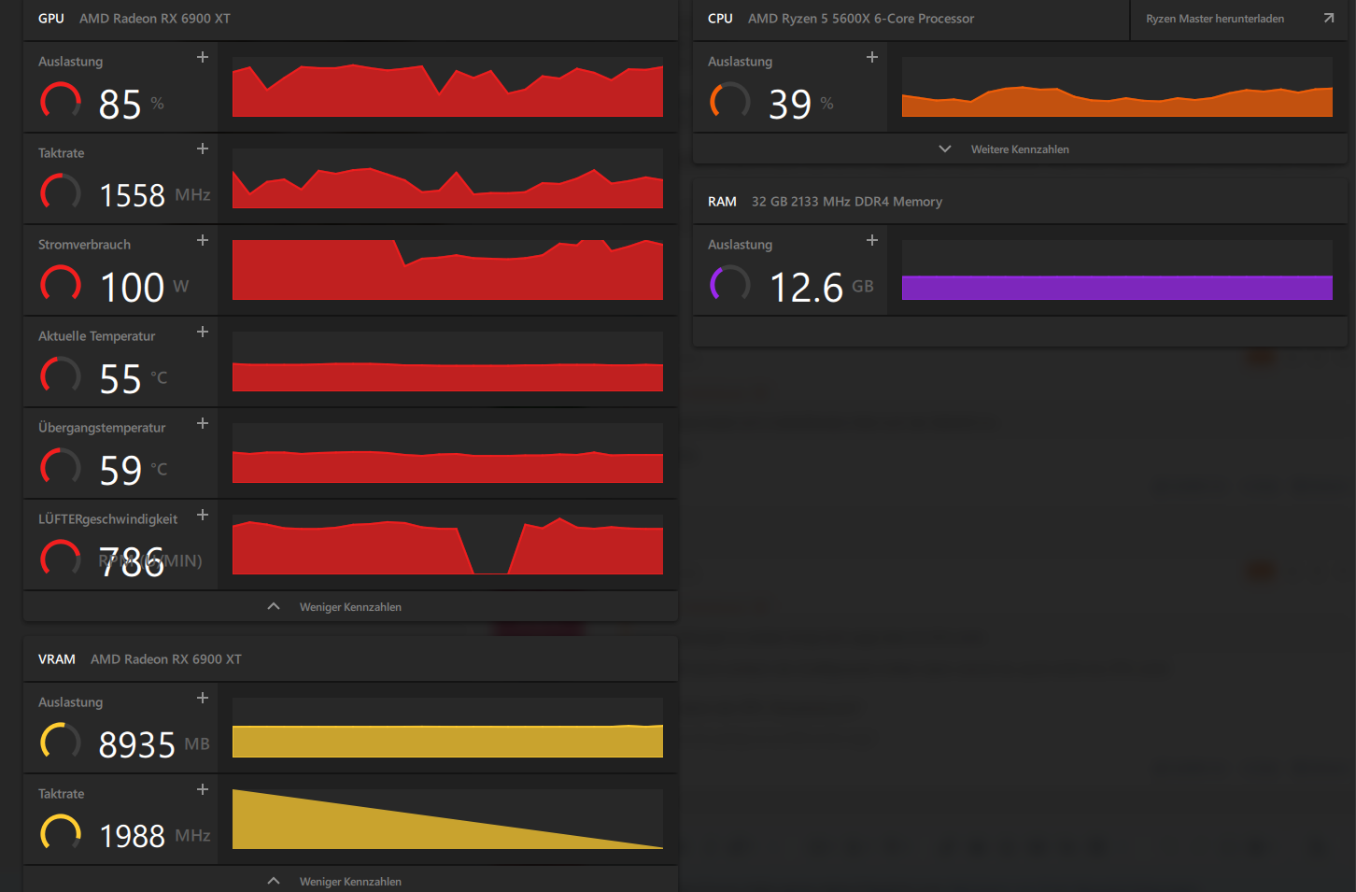Click the Stromverbrauch circular gauge
1356x892 pixels.
pyautogui.click(x=61, y=284)
